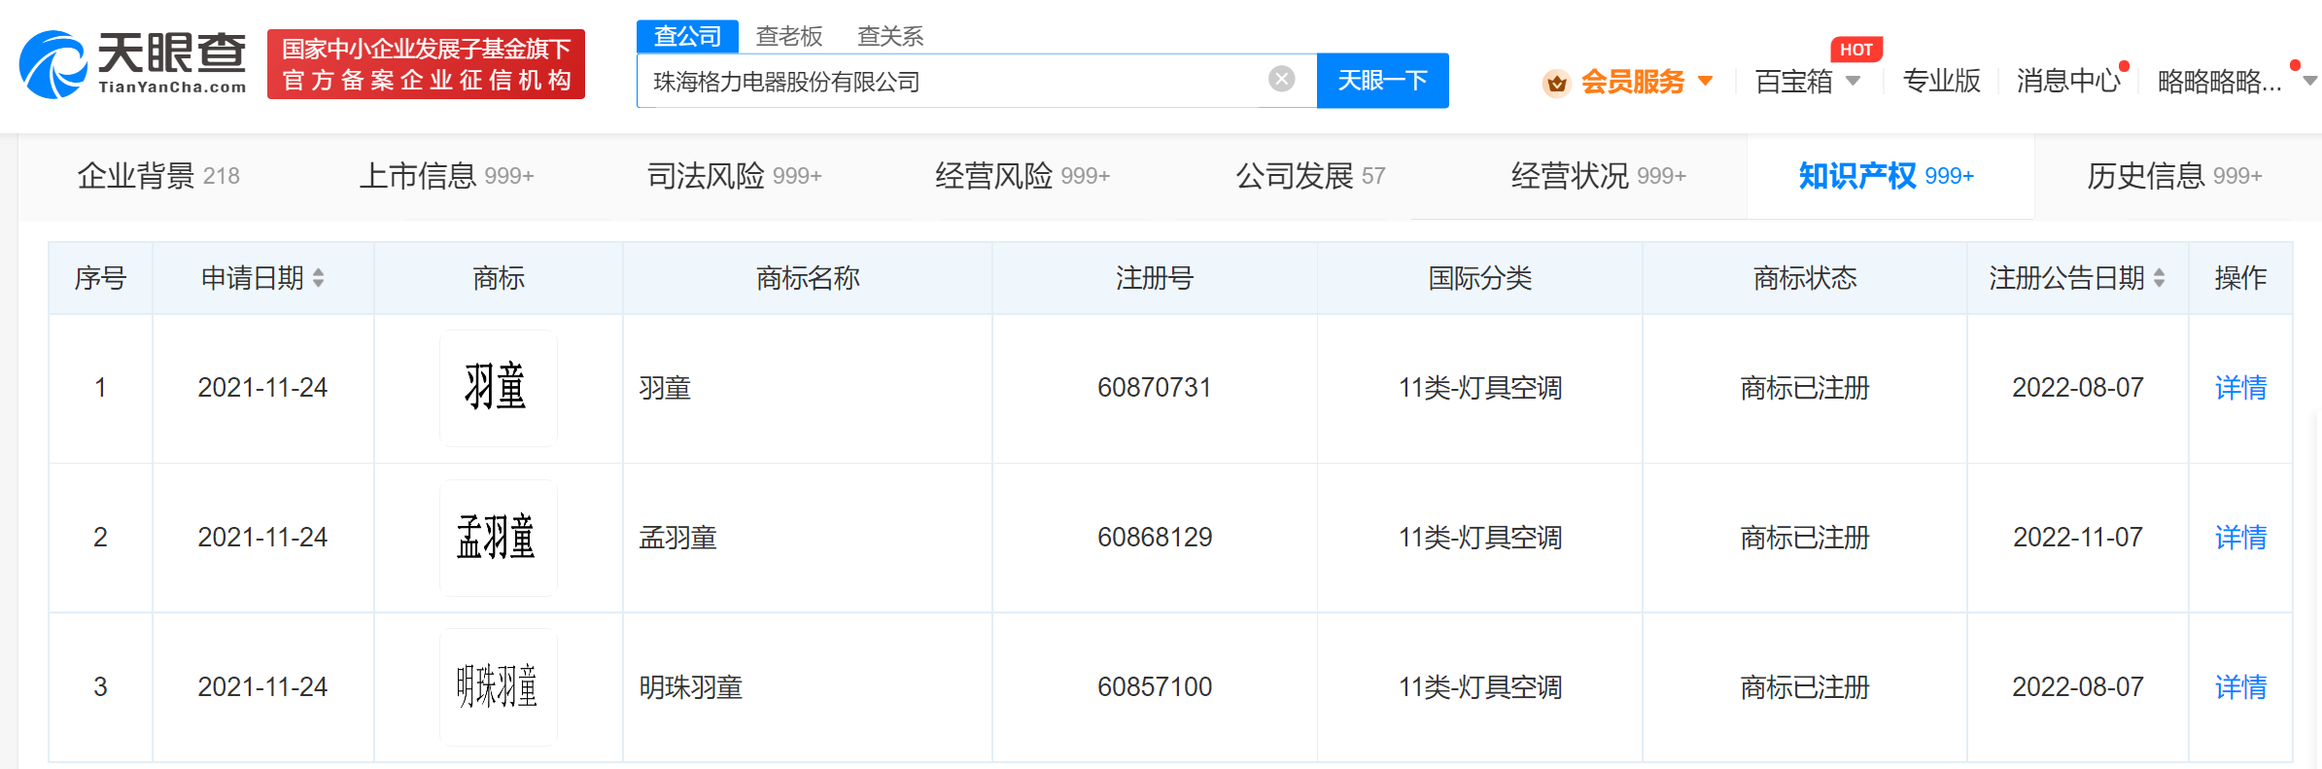Image resolution: width=2322 pixels, height=769 pixels.
Task: Open the user account dropdown
Action: click(x=2309, y=81)
